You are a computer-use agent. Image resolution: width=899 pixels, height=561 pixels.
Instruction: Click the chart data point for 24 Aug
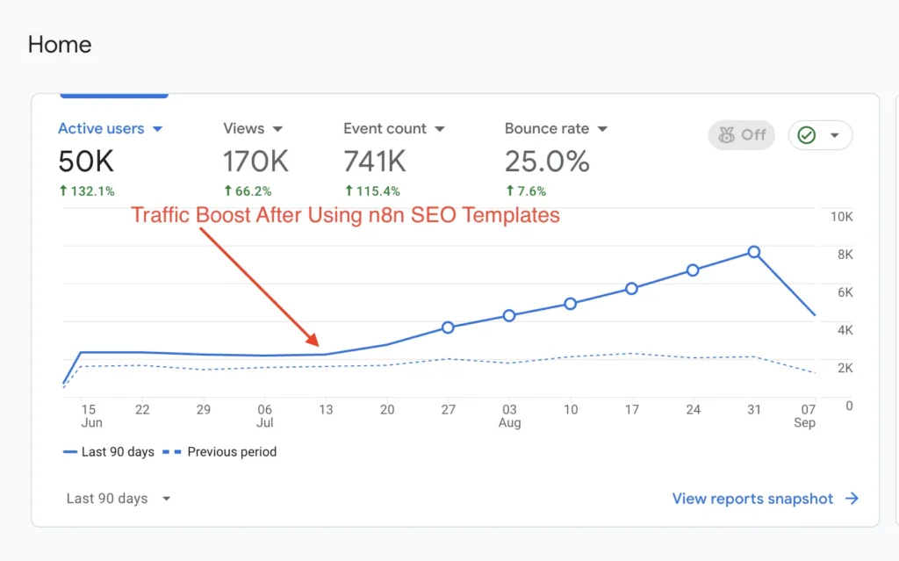coord(693,270)
